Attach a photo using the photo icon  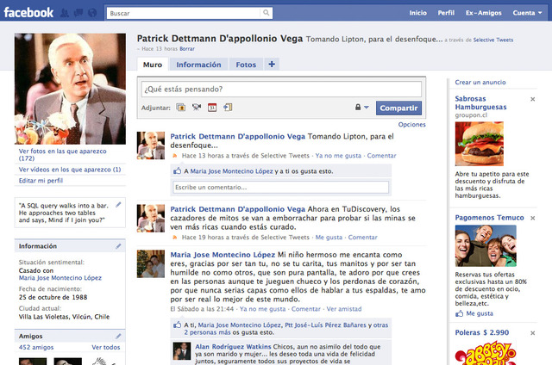181,108
